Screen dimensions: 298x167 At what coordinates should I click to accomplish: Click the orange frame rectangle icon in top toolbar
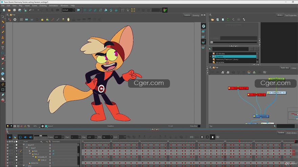(x=133, y=10)
